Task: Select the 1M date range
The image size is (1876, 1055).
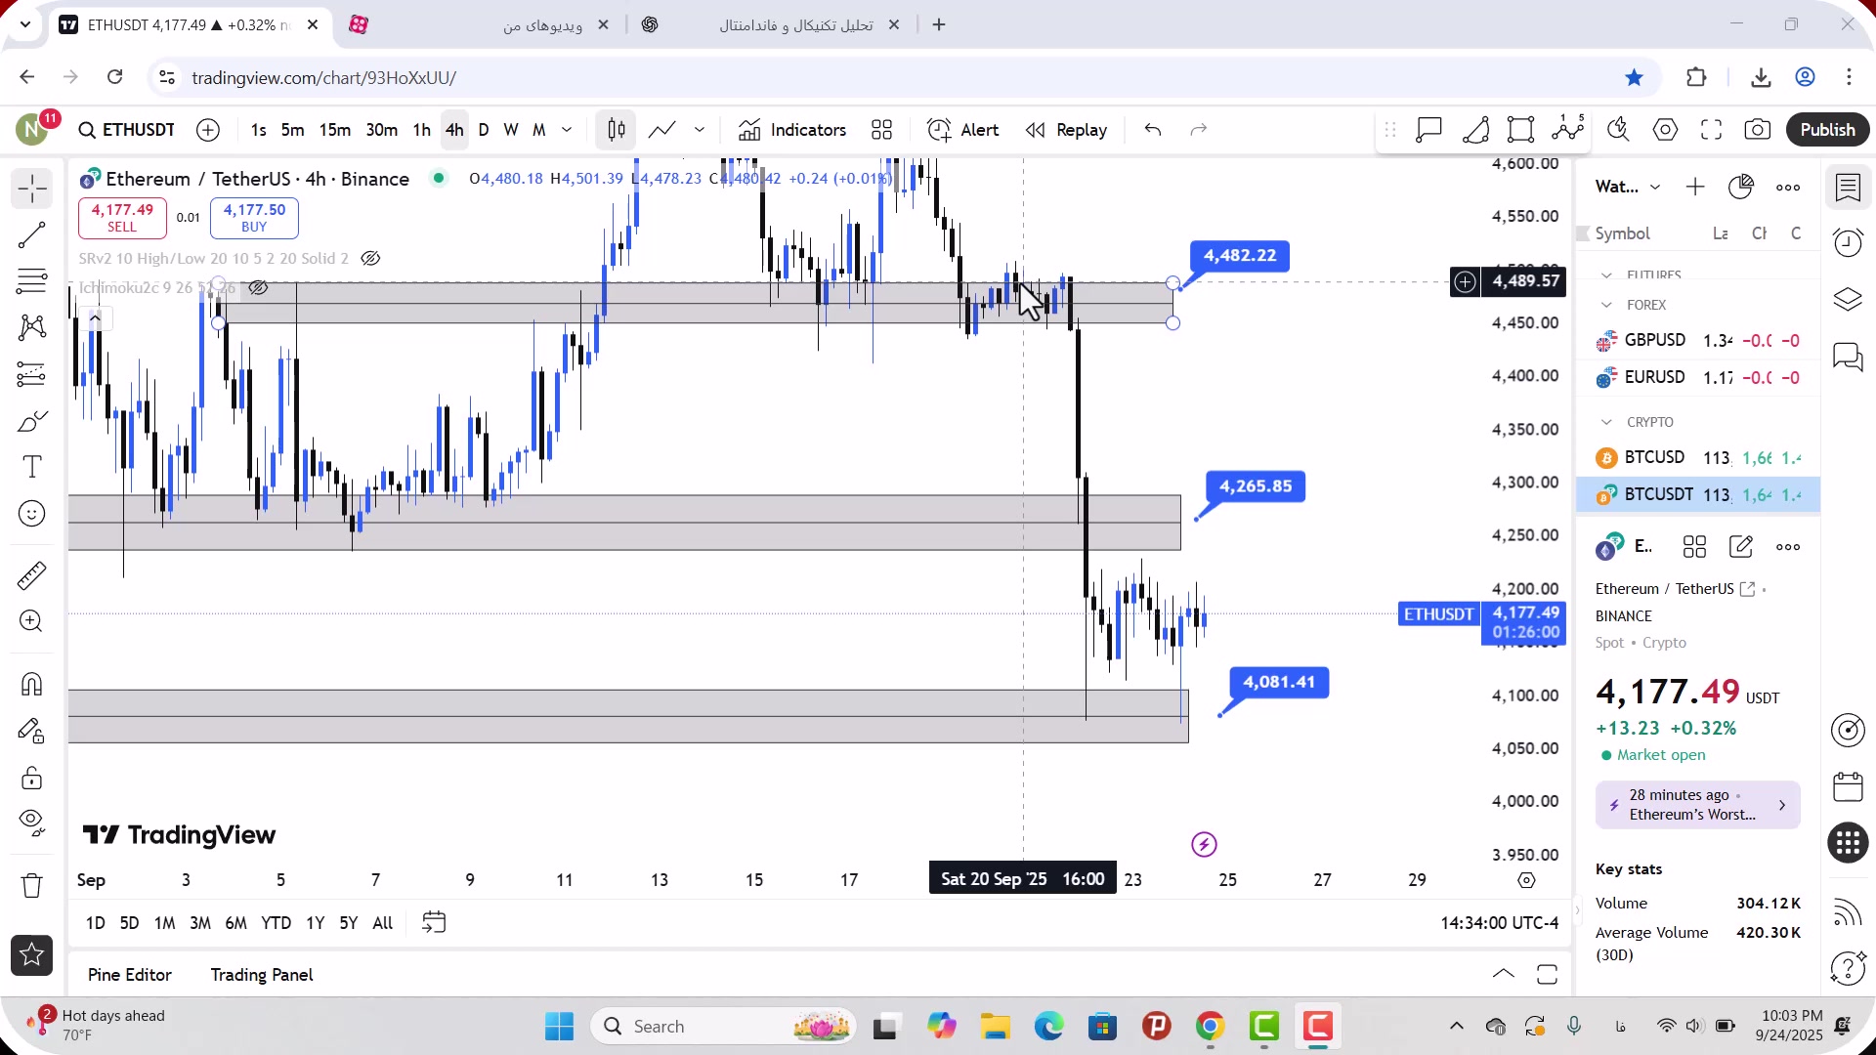Action: tap(164, 924)
